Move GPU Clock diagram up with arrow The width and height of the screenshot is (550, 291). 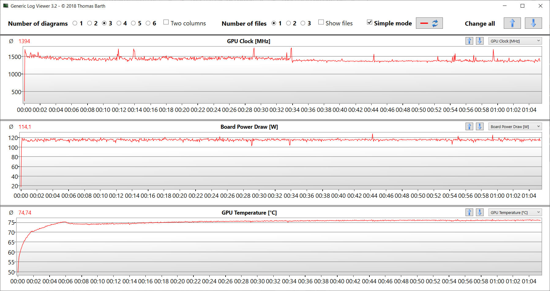coord(469,41)
